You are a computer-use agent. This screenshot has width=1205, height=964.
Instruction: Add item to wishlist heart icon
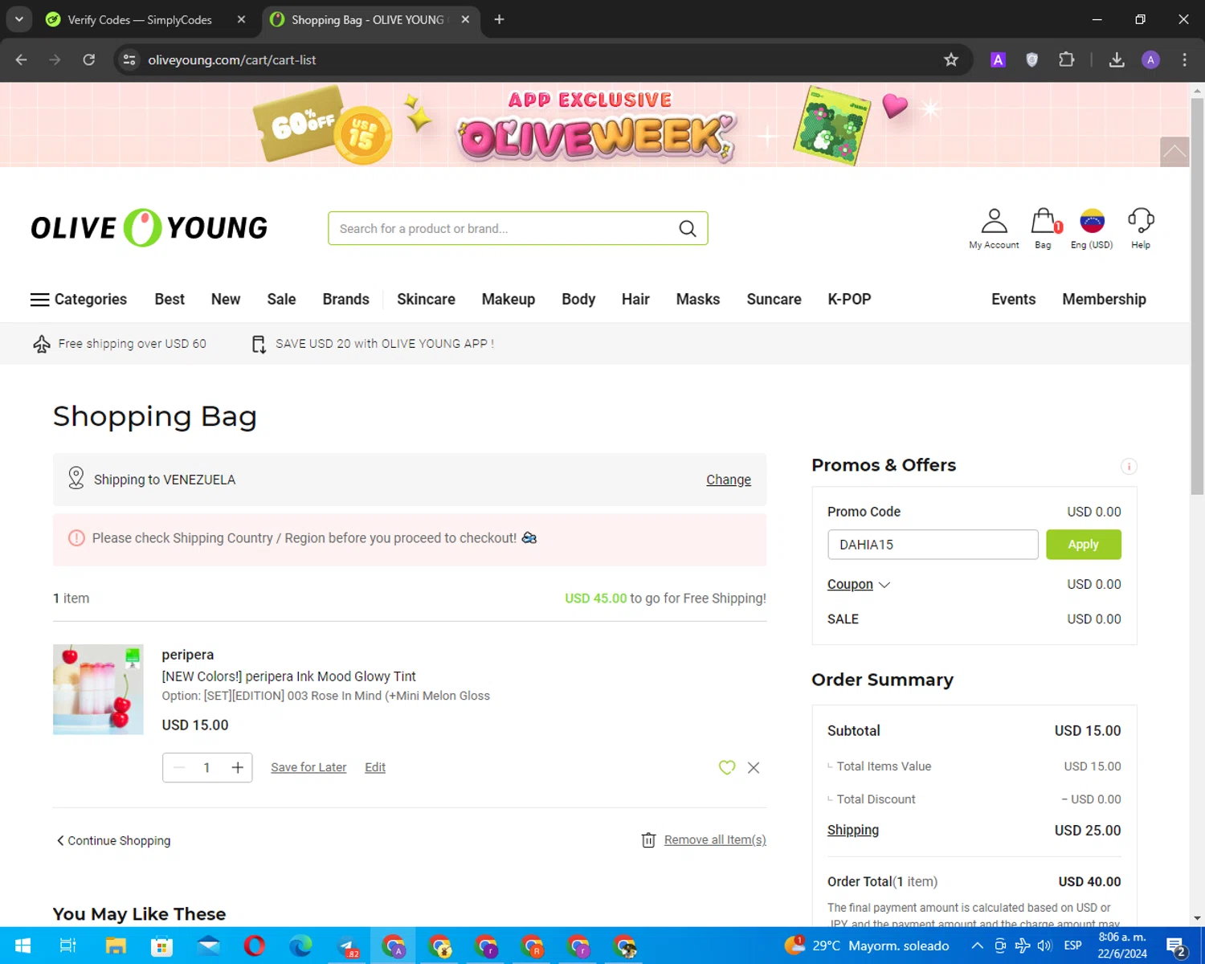(727, 767)
